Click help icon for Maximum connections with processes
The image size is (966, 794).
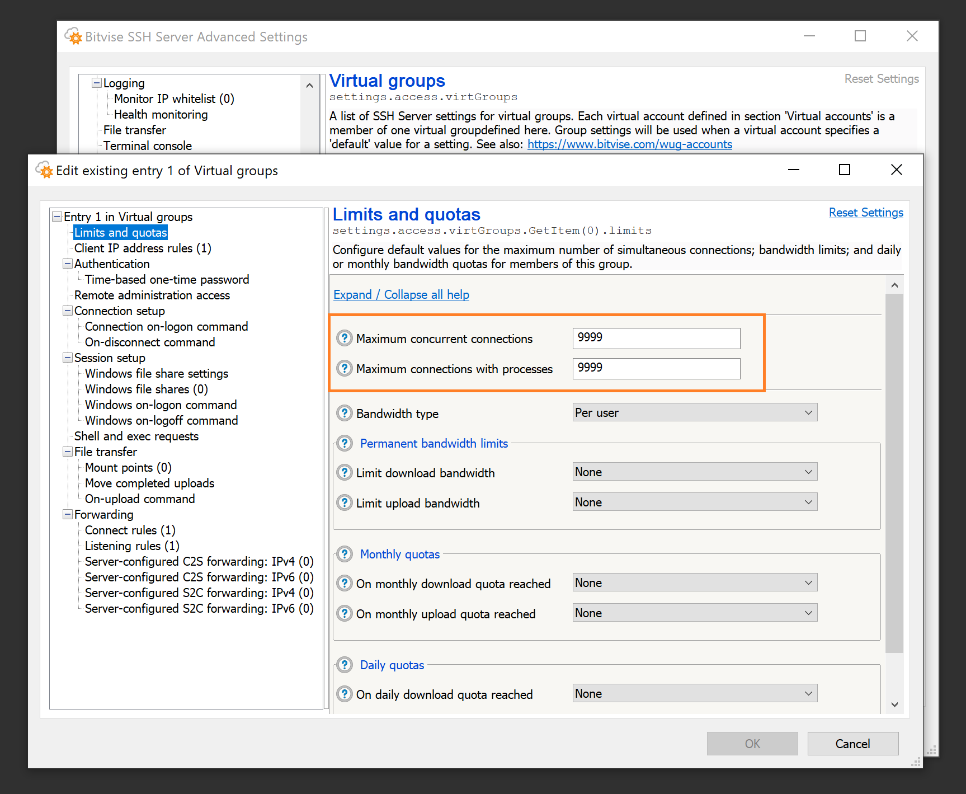[x=345, y=369]
